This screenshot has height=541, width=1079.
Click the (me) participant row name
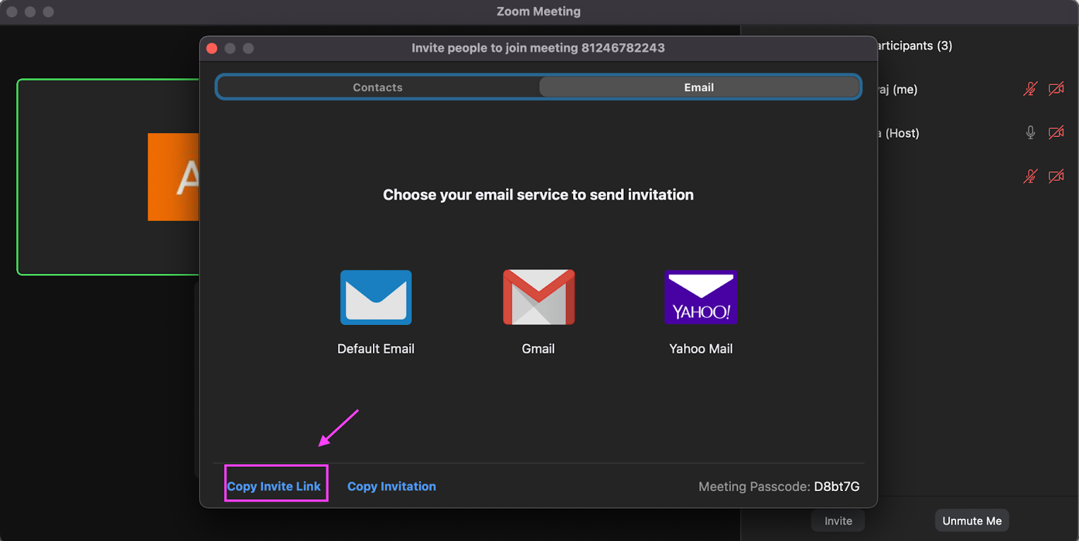click(898, 89)
